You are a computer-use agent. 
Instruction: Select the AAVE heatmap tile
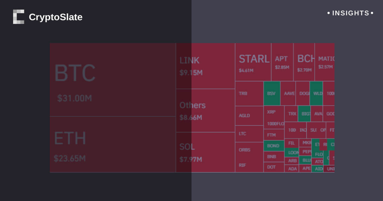[x=288, y=93]
